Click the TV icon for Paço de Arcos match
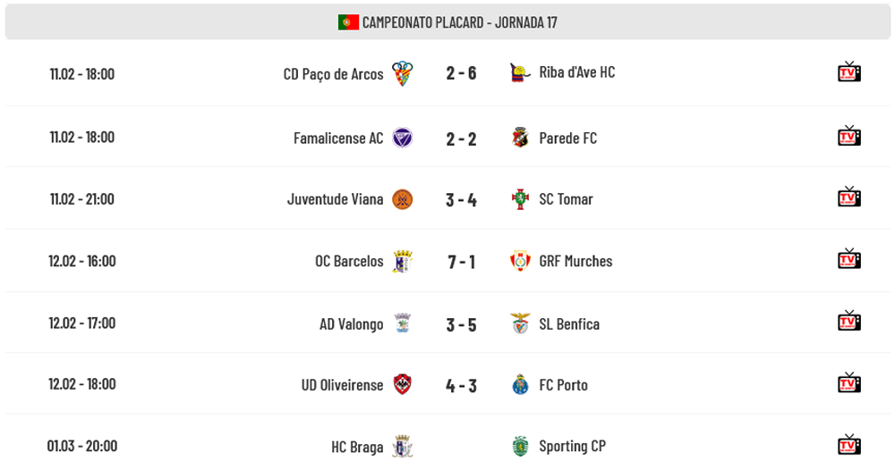This screenshot has height=470, width=895. (848, 72)
